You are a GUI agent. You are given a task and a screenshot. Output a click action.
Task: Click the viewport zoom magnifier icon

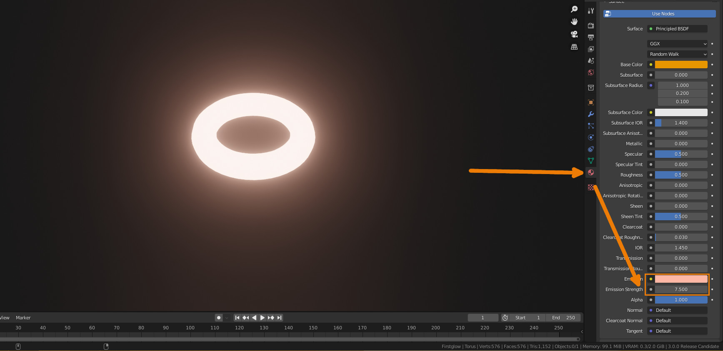[574, 9]
